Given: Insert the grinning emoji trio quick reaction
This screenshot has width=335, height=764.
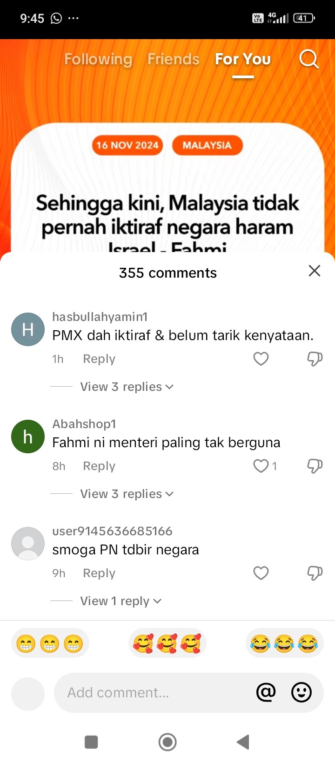Looking at the screenshot, I should pyautogui.click(x=50, y=644).
